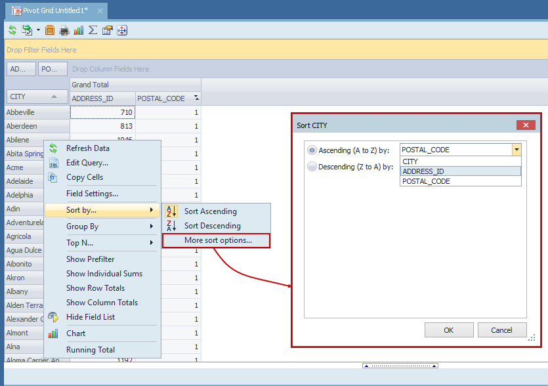Viewport: 548px width, 386px height.
Task: Choose ADDRESS_ID from the dropdown list
Action: click(460, 171)
